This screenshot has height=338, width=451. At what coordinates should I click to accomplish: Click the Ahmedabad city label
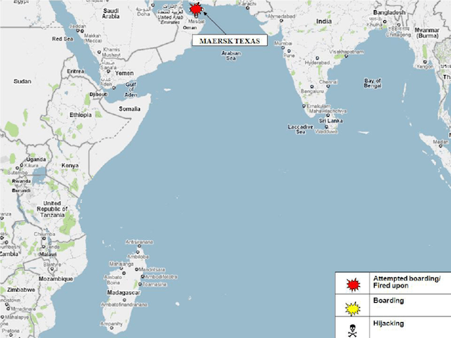281,17
